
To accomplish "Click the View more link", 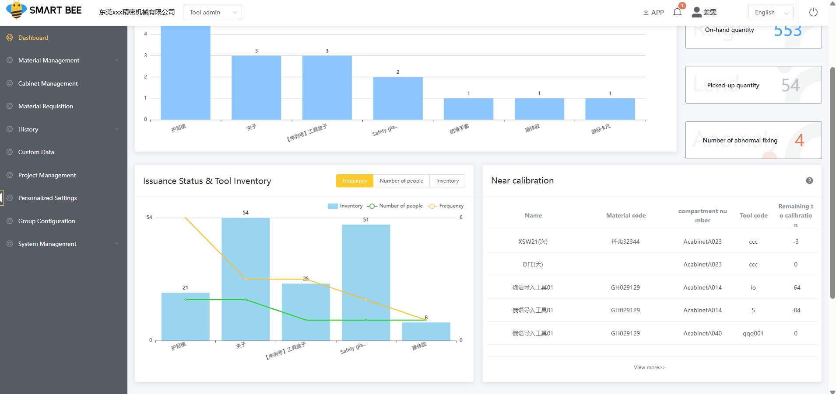I will [x=650, y=367].
